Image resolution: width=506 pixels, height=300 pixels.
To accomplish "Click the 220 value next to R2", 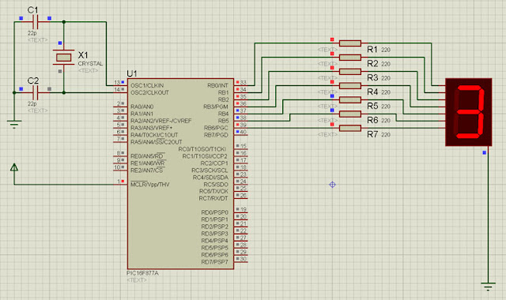I will coord(386,64).
